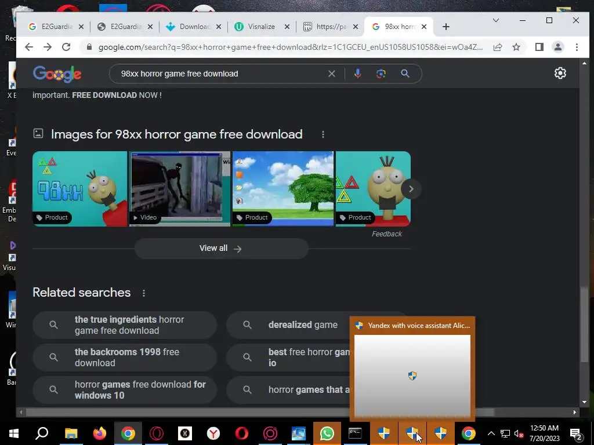
Task: Click the browser forward arrow
Action: (x=48, y=47)
